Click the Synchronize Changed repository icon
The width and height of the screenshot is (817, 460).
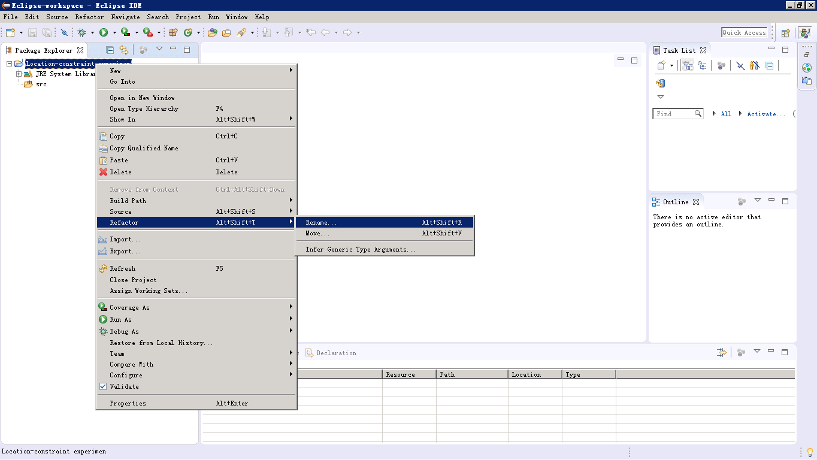click(661, 83)
